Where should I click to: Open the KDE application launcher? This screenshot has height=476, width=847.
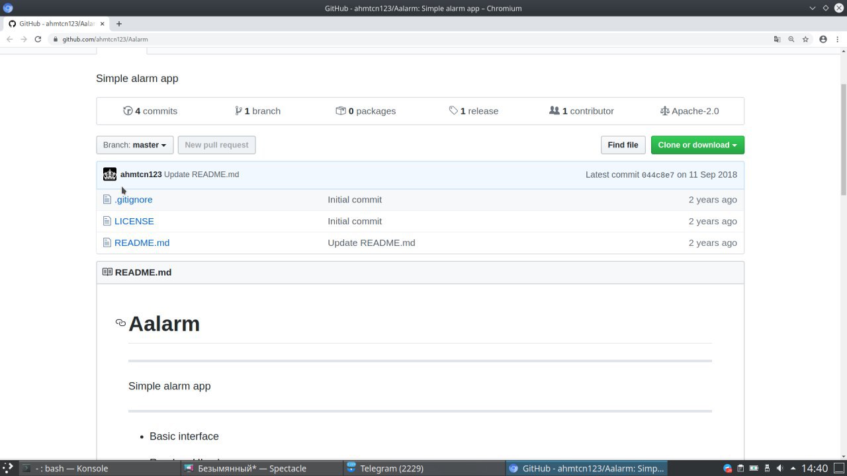point(7,468)
